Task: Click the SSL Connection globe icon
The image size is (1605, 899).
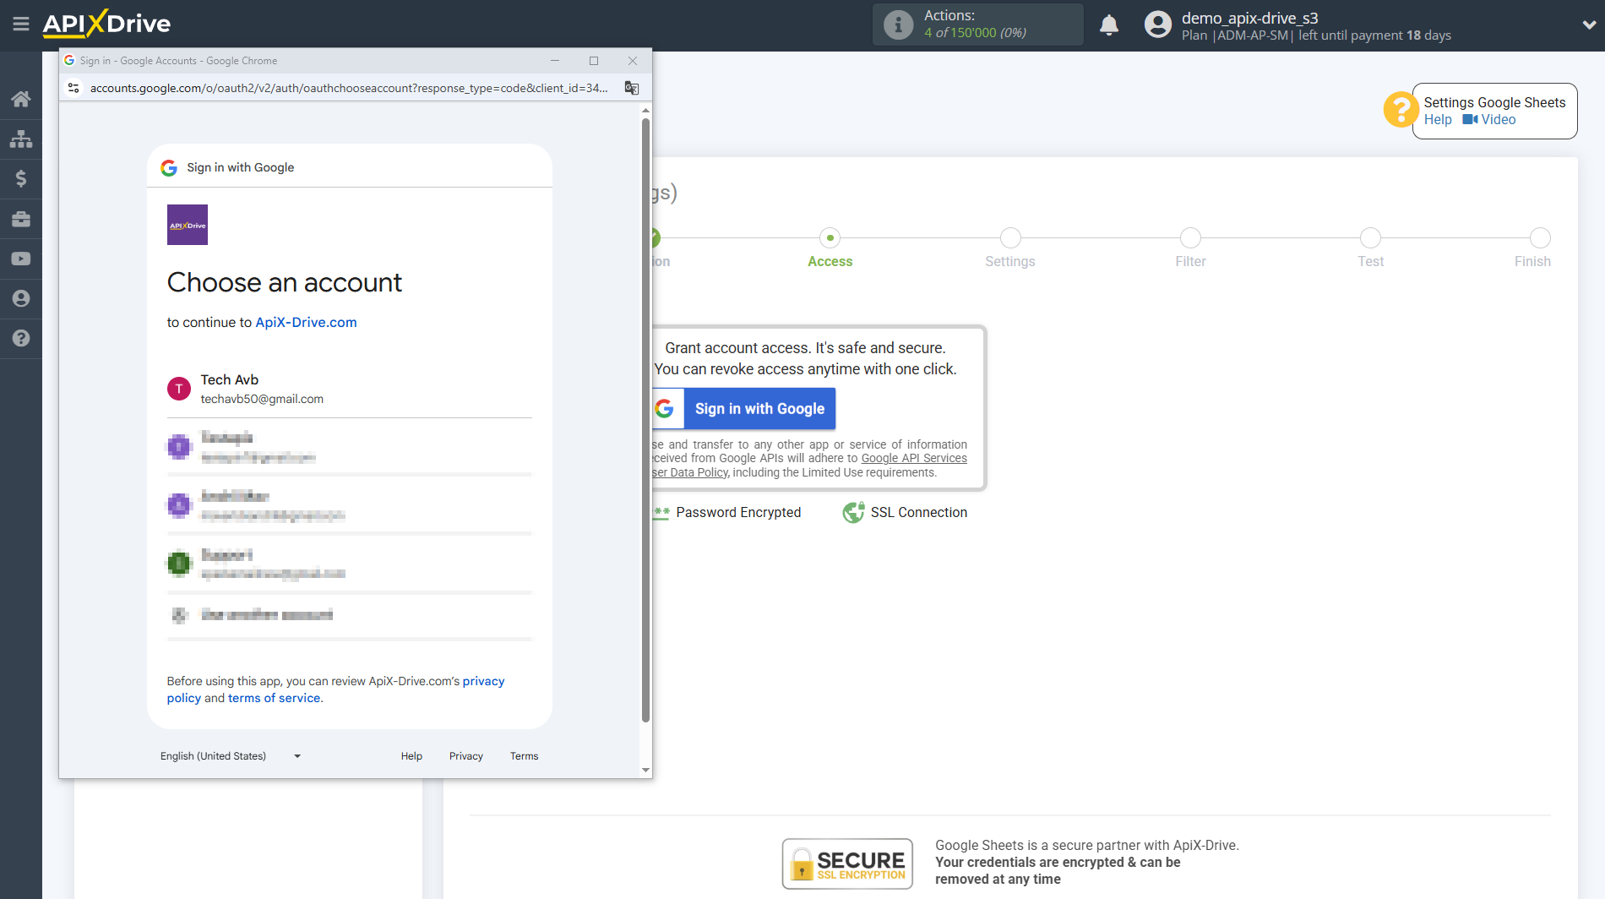Action: pos(853,512)
